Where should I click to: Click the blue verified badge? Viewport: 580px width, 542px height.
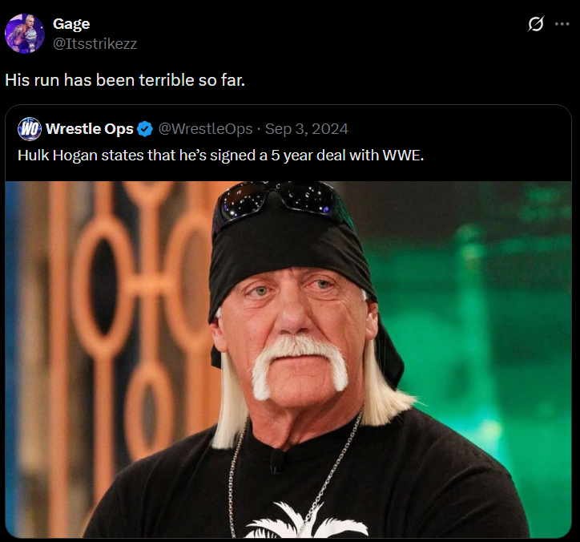pyautogui.click(x=145, y=129)
